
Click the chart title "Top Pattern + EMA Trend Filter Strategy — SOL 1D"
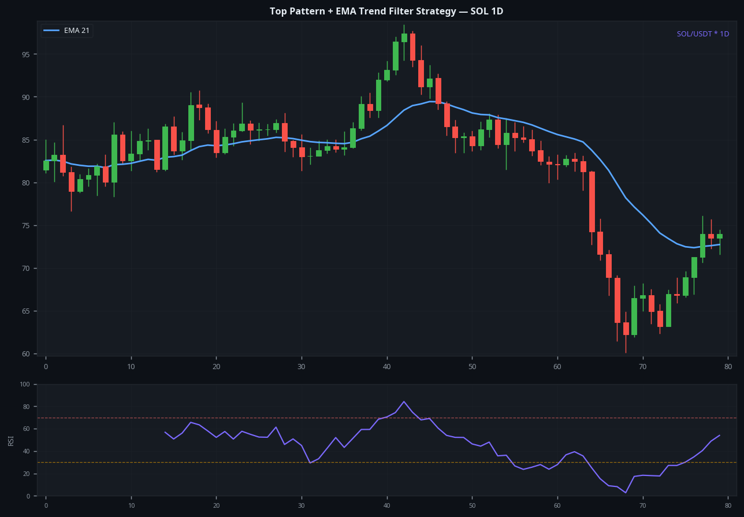coord(386,12)
